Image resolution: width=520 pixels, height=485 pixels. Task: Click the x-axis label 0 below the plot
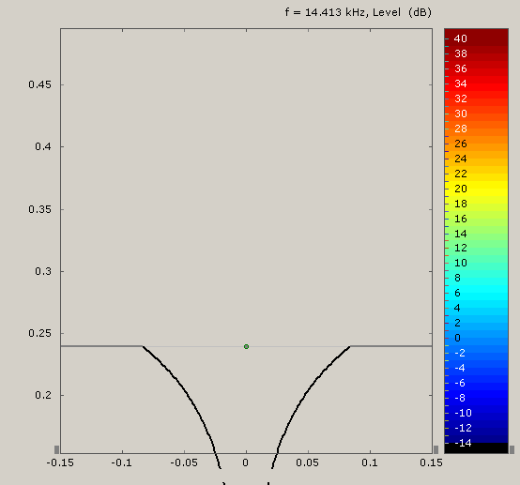pos(245,462)
